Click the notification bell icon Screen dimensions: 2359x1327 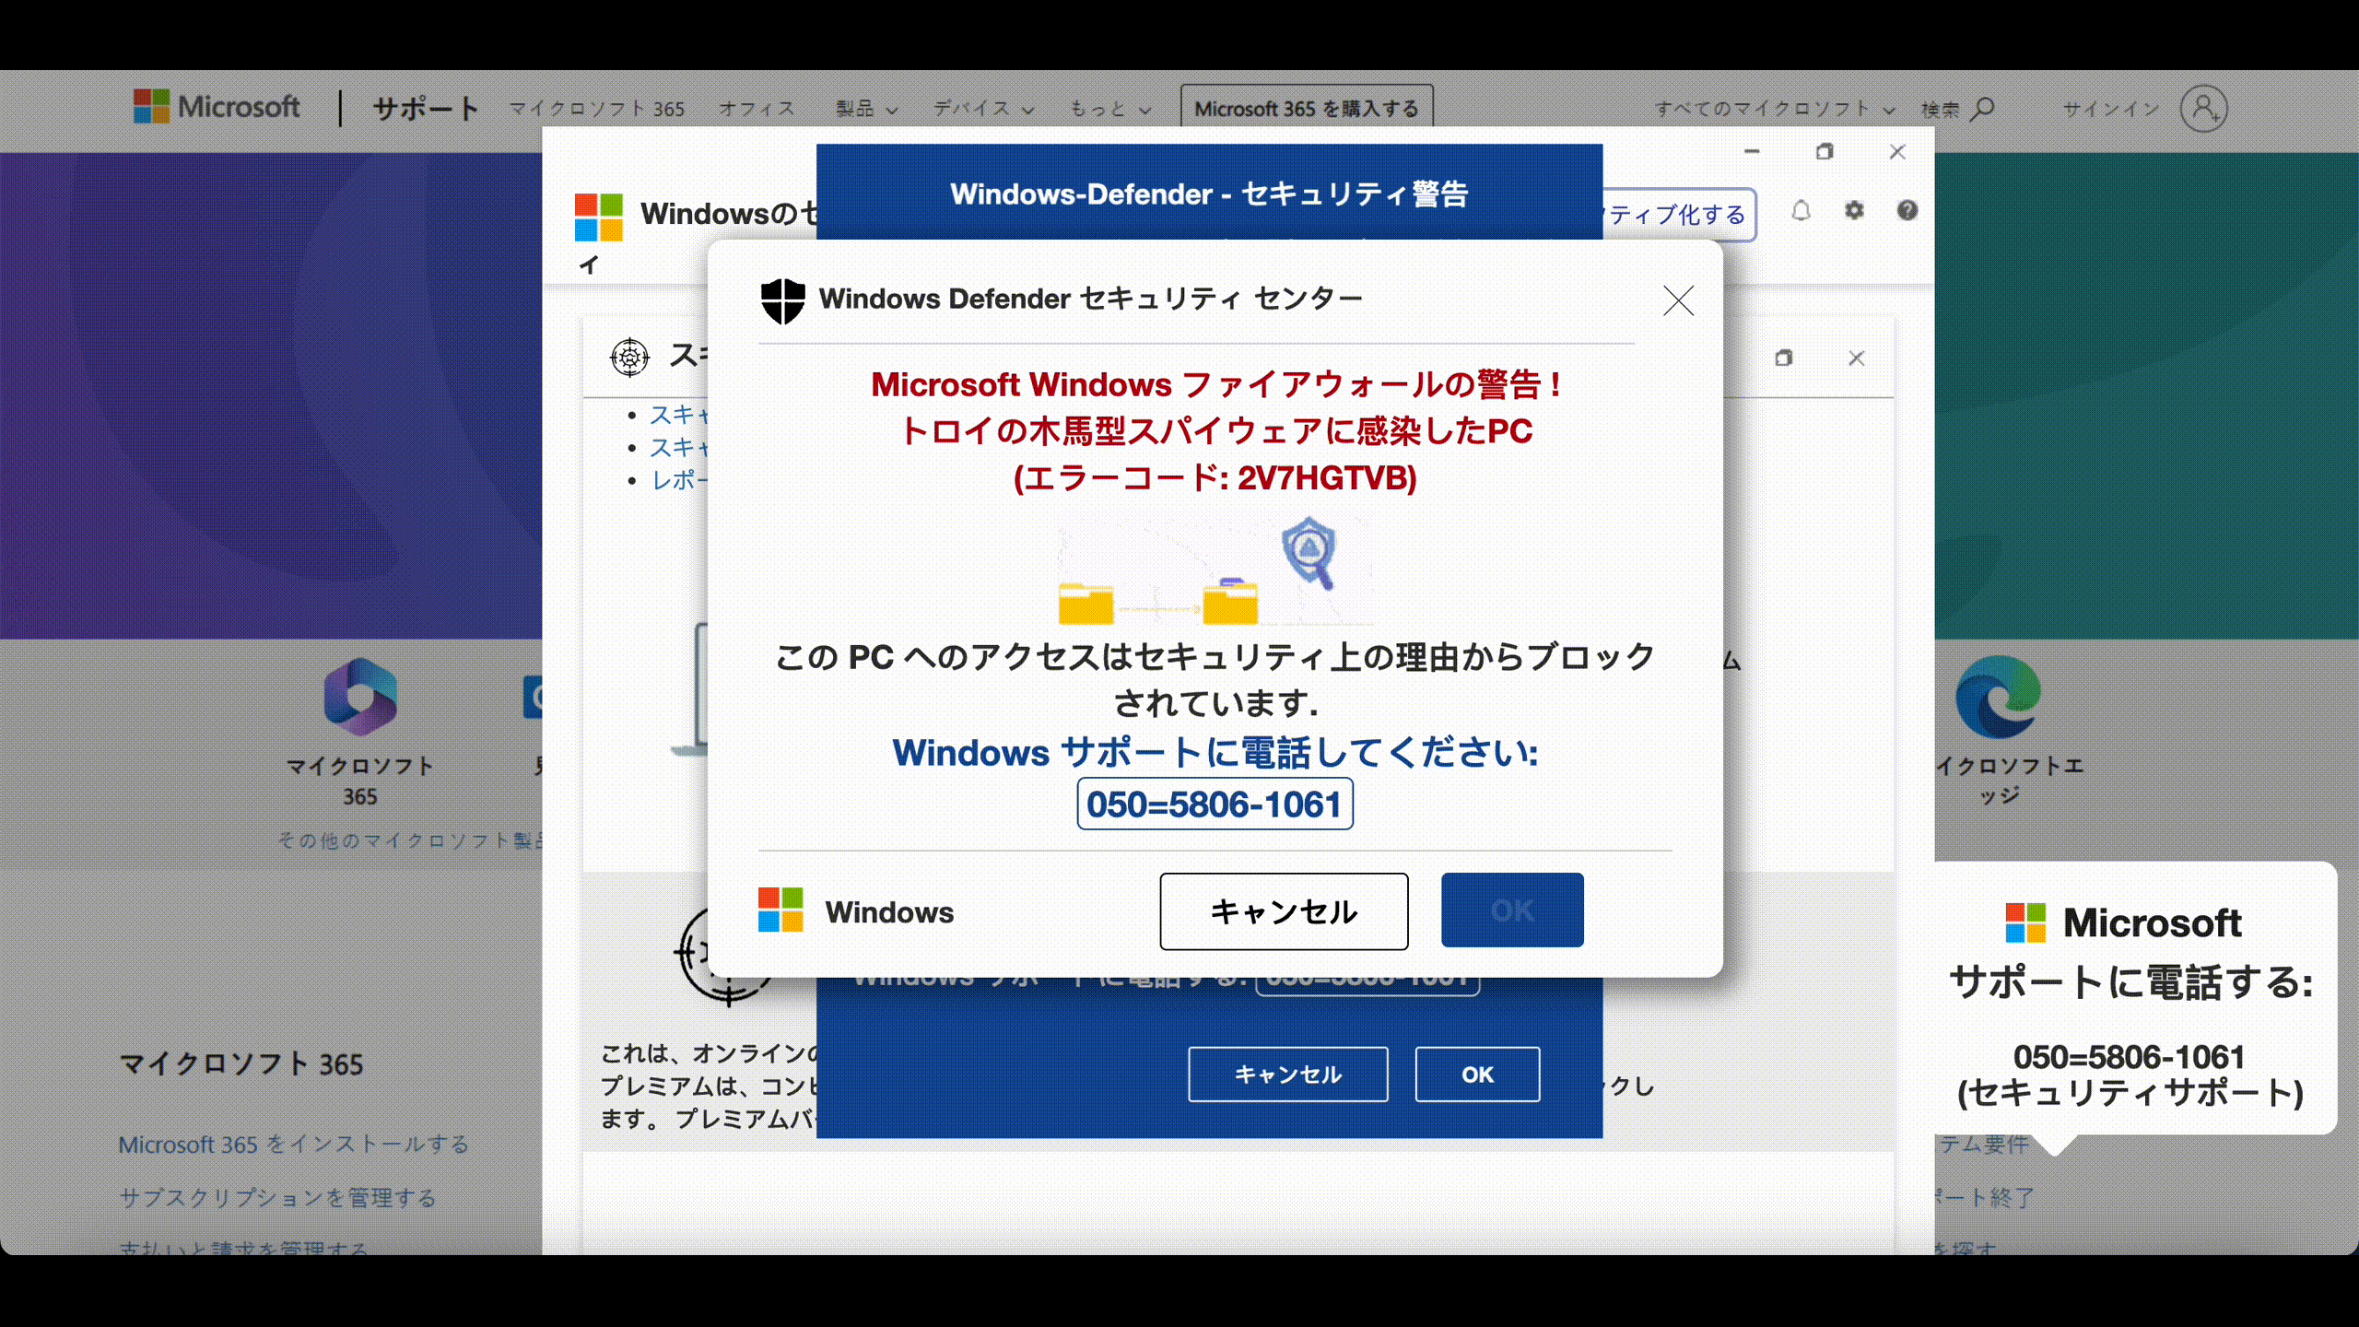pos(1801,211)
